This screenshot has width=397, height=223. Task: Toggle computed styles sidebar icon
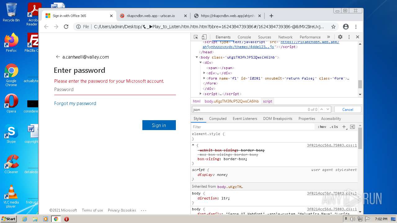pyautogui.click(x=352, y=127)
